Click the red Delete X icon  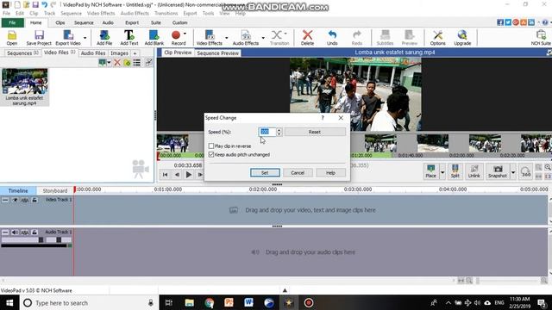307,37
